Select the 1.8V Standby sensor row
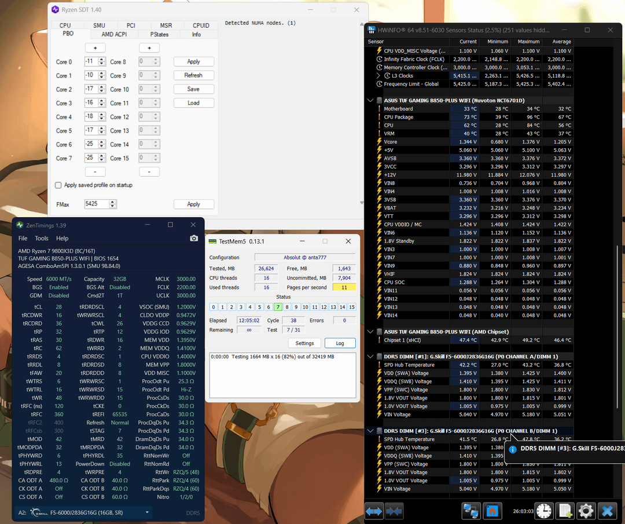Image resolution: width=625 pixels, height=524 pixels. [469, 241]
